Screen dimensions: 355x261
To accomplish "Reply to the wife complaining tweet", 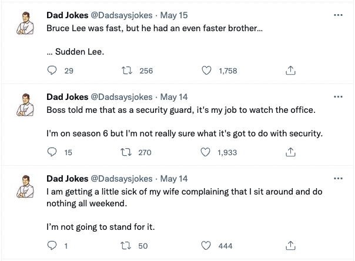I will coord(52,246).
